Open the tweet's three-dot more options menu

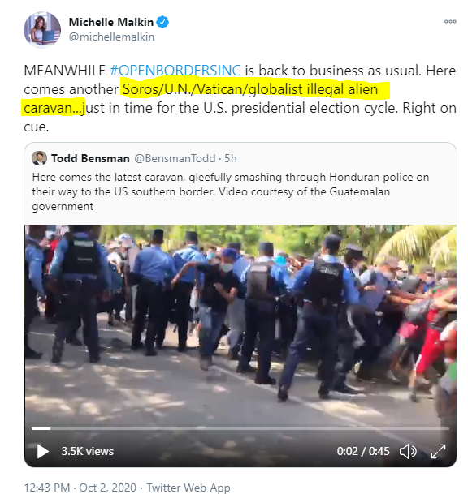(450, 21)
